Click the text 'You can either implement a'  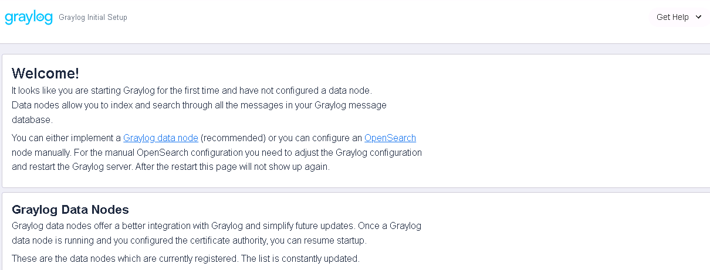point(66,138)
